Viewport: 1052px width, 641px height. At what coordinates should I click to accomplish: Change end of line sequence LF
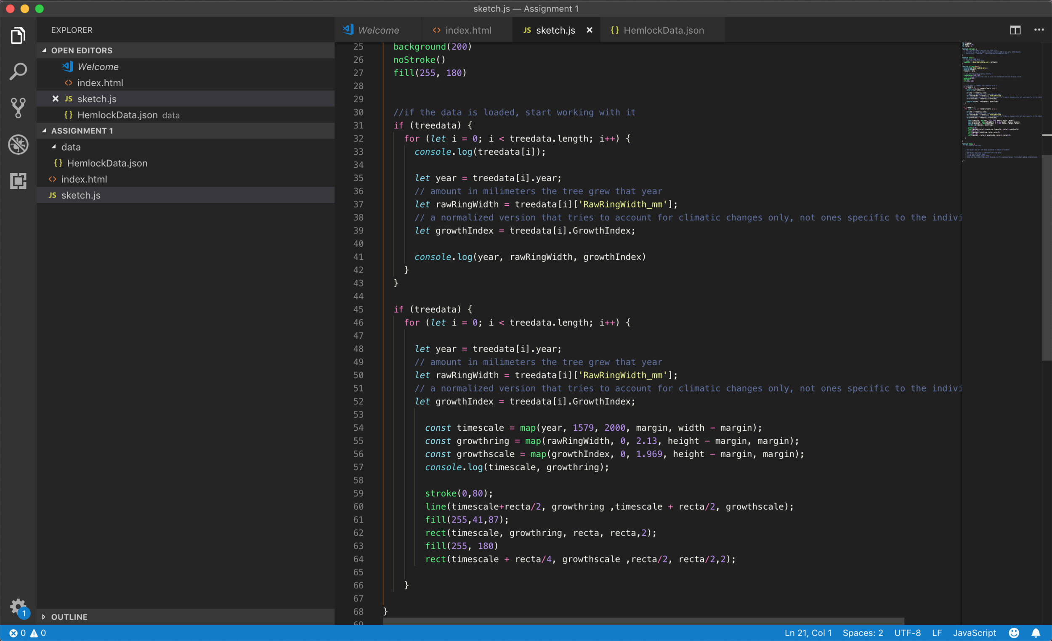[x=937, y=633]
